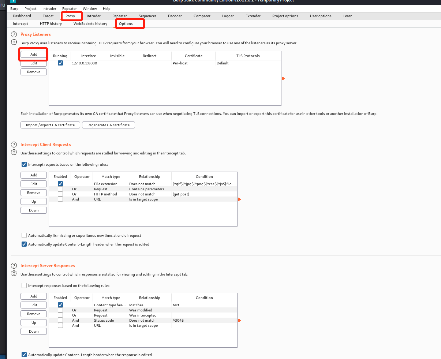This screenshot has width=441, height=359.
Task: Open the User options tab
Action: pos(321,16)
